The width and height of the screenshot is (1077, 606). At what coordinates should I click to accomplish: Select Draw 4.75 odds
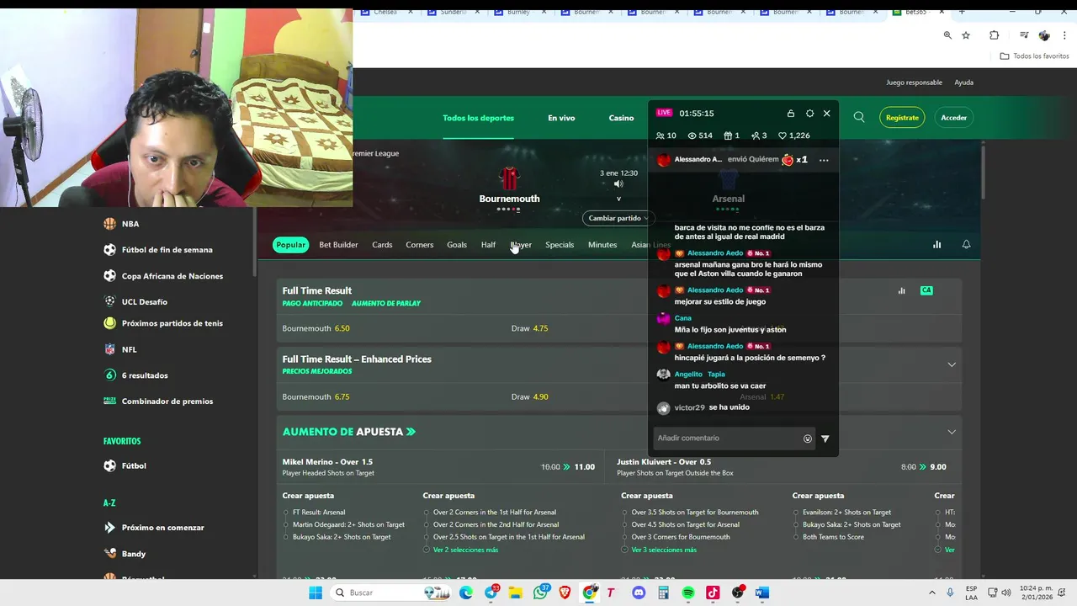[529, 328]
